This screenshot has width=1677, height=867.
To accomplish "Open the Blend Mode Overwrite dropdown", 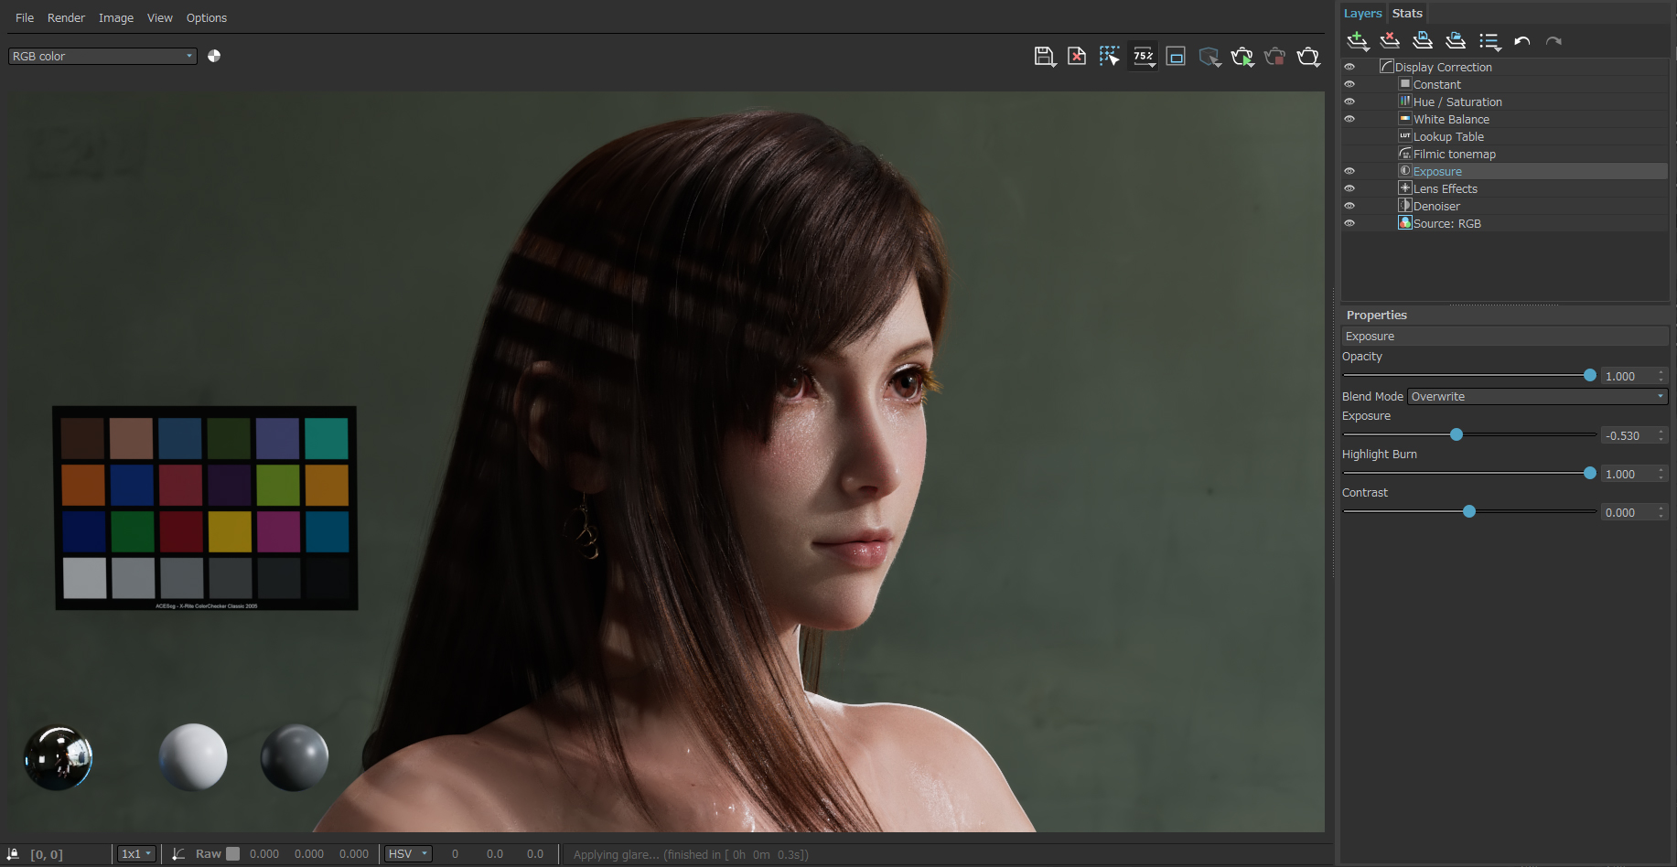I will coord(1537,396).
